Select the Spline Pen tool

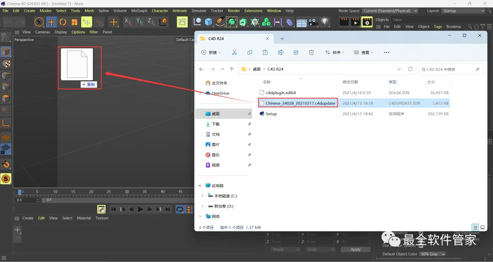point(220,22)
